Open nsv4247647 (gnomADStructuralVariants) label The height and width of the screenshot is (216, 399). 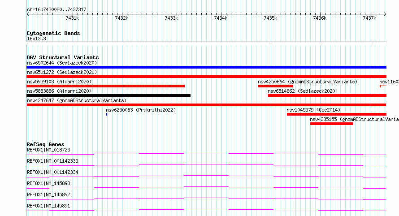(x=77, y=100)
